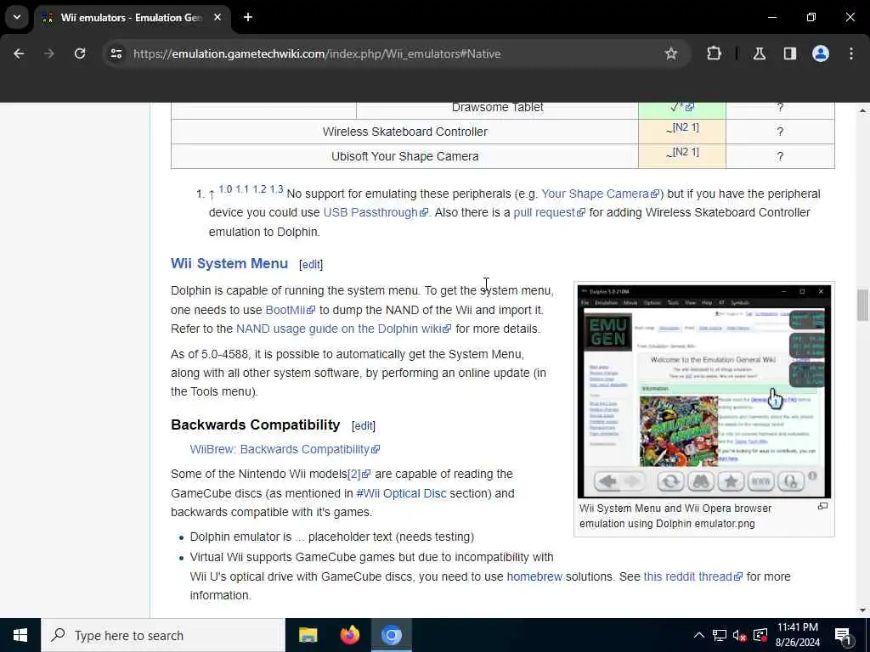Open site information icon in address bar
Screen dimensions: 870x652
pos(116,53)
